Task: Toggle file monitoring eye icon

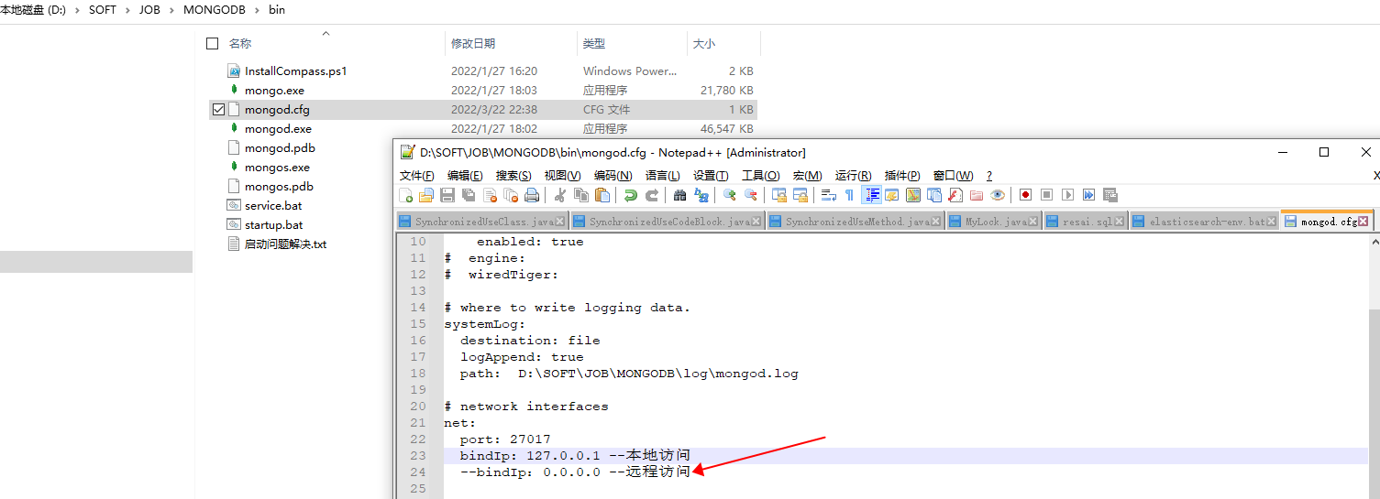Action: 998,195
